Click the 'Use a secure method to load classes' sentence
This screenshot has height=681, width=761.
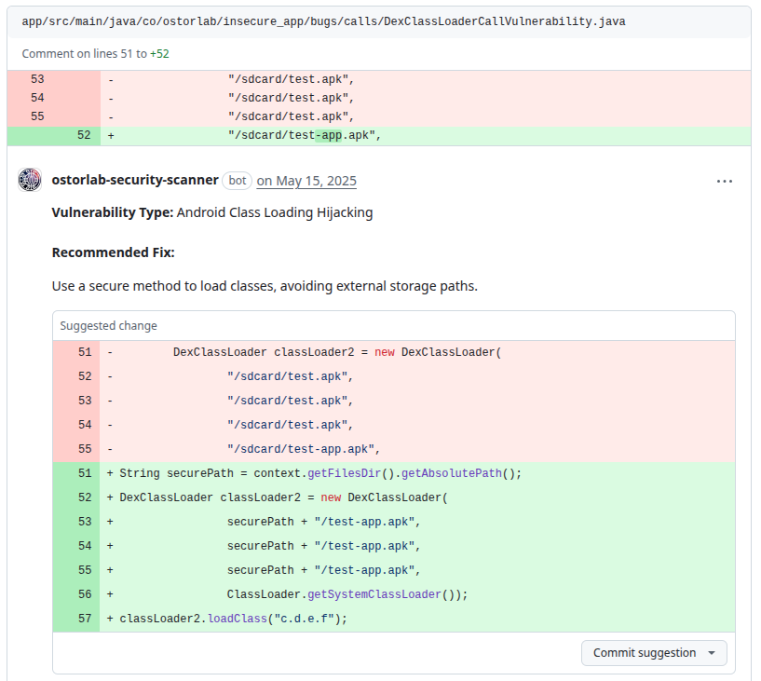(x=265, y=286)
